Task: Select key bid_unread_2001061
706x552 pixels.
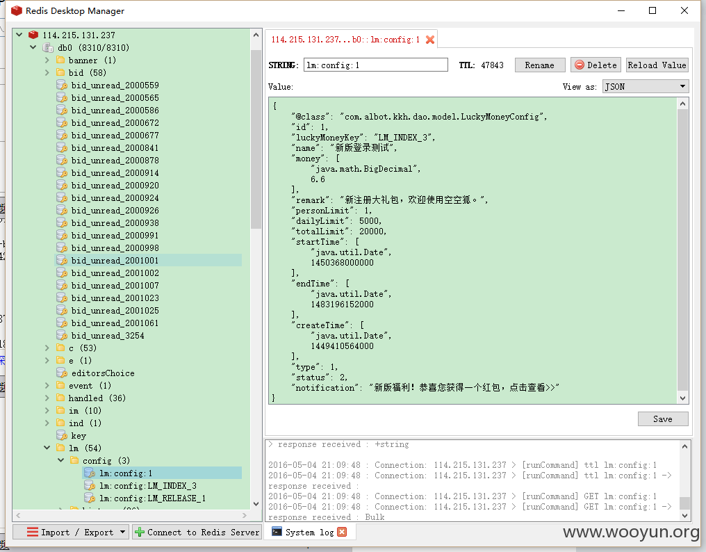Action: click(115, 323)
